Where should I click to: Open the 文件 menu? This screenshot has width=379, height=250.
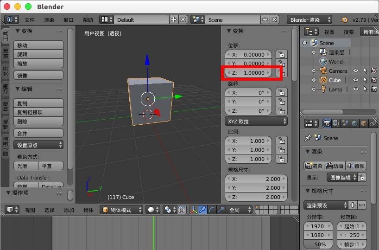click(30, 20)
